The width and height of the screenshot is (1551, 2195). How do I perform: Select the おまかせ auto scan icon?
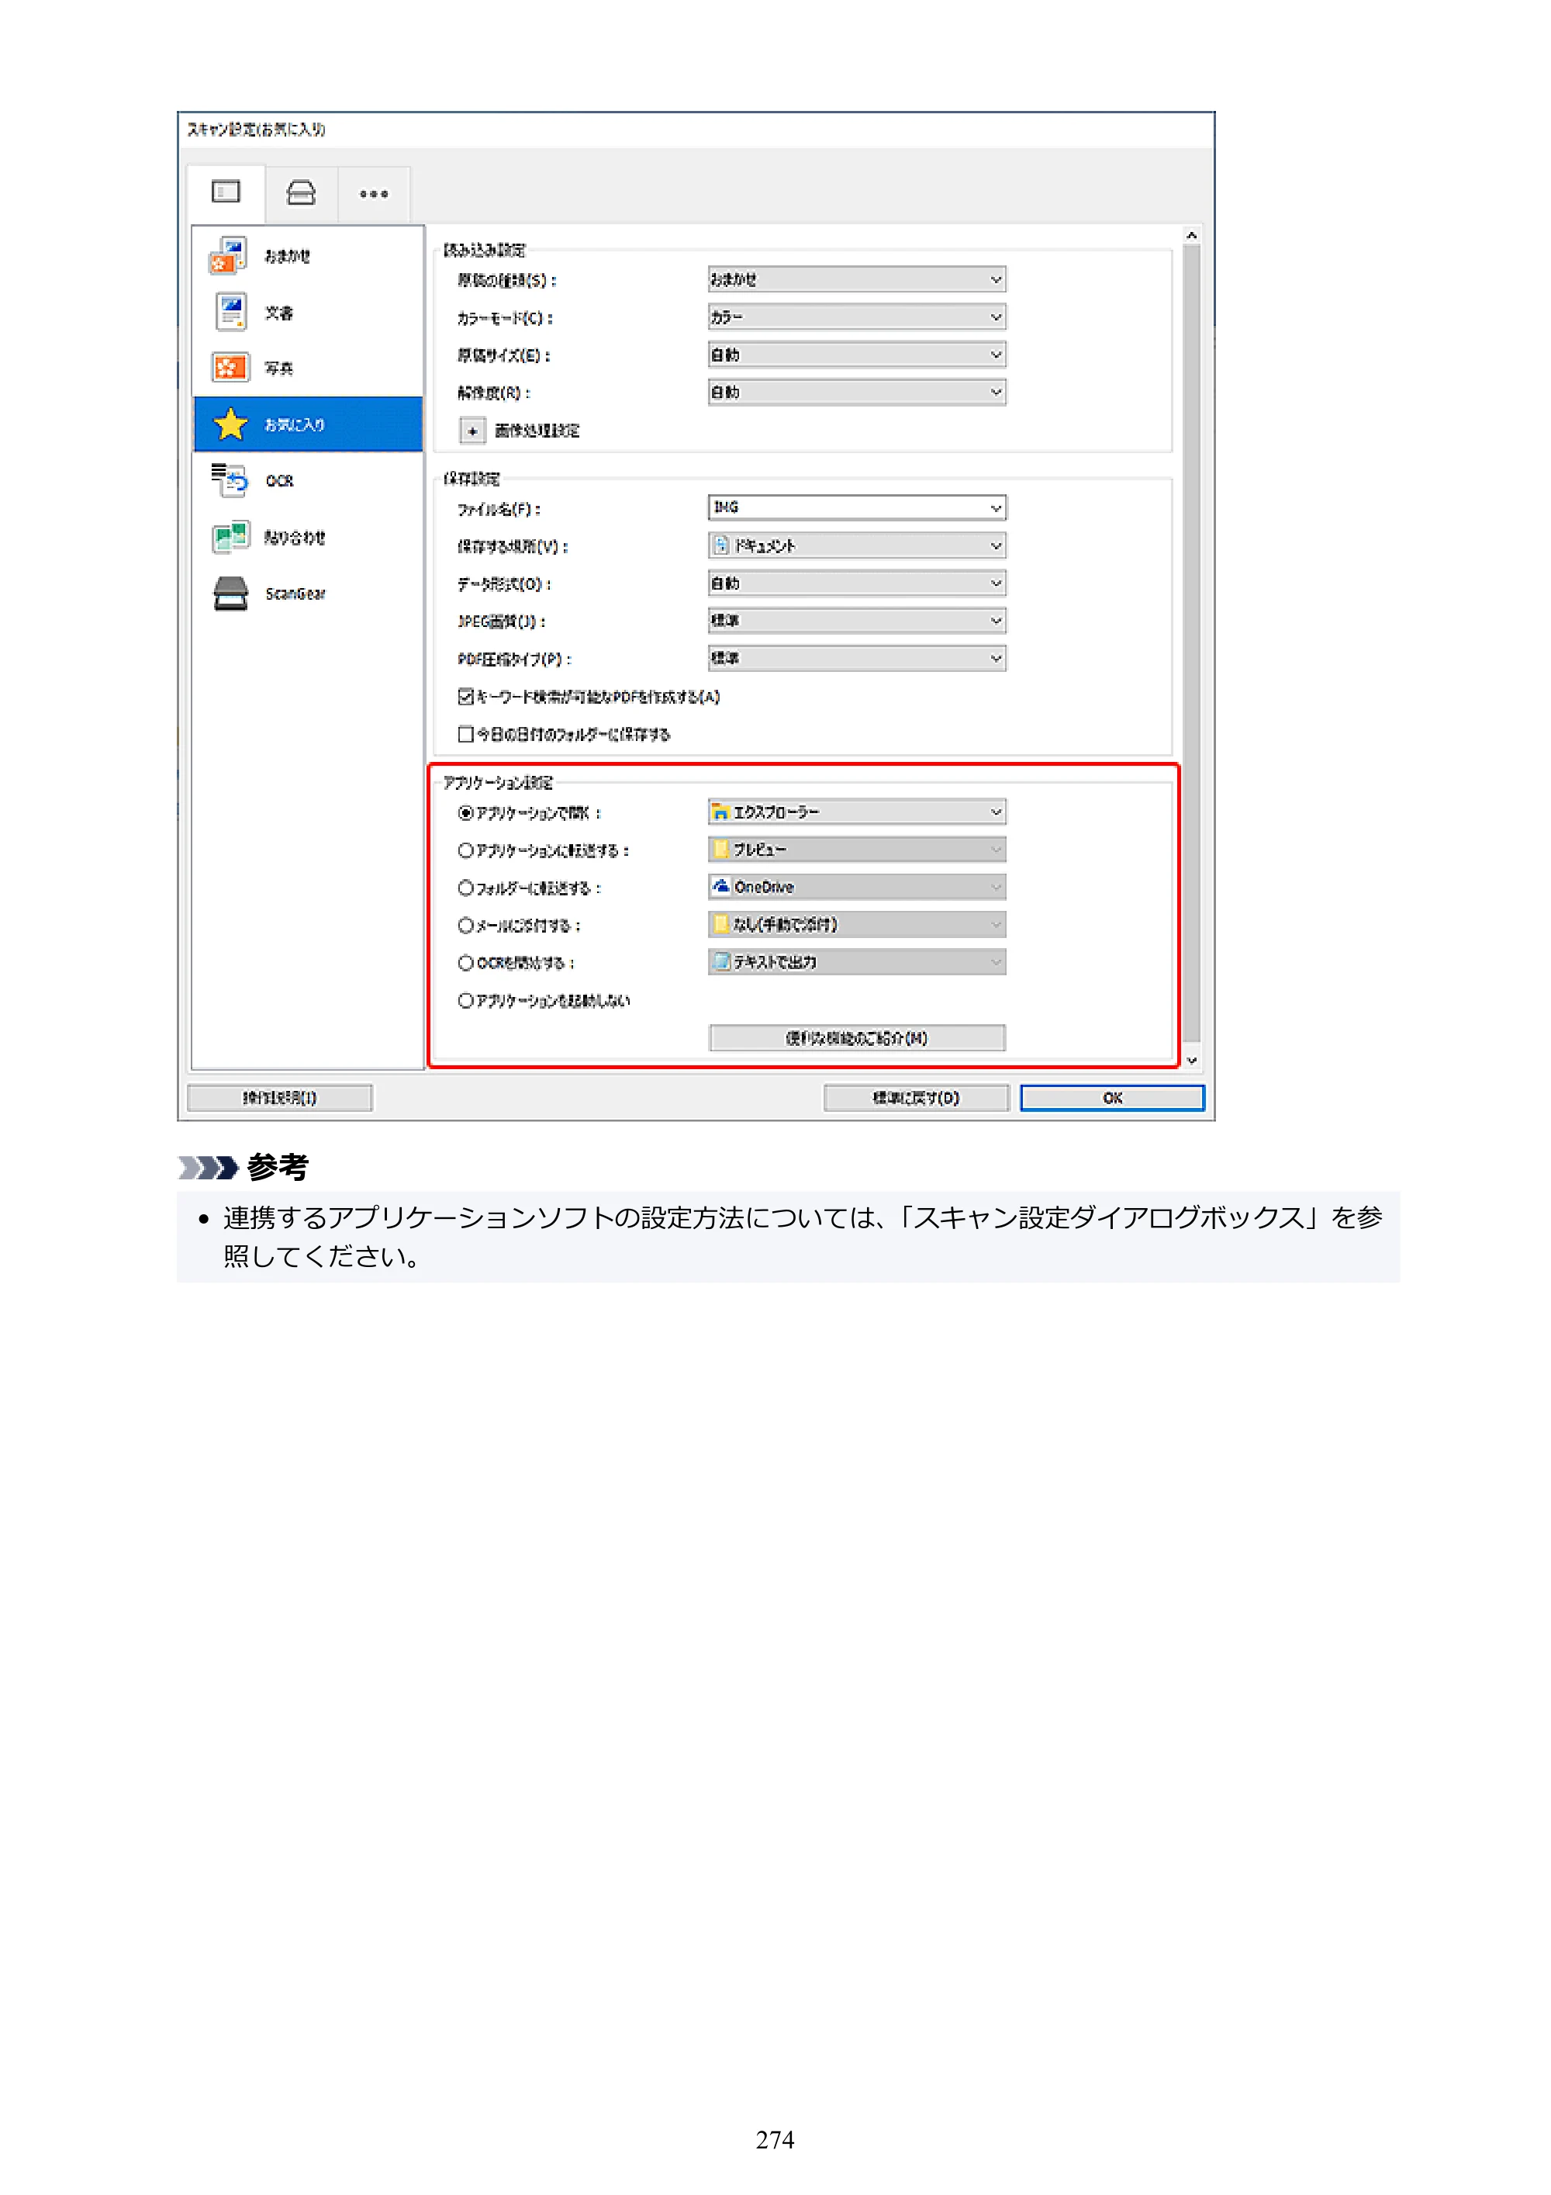click(229, 255)
